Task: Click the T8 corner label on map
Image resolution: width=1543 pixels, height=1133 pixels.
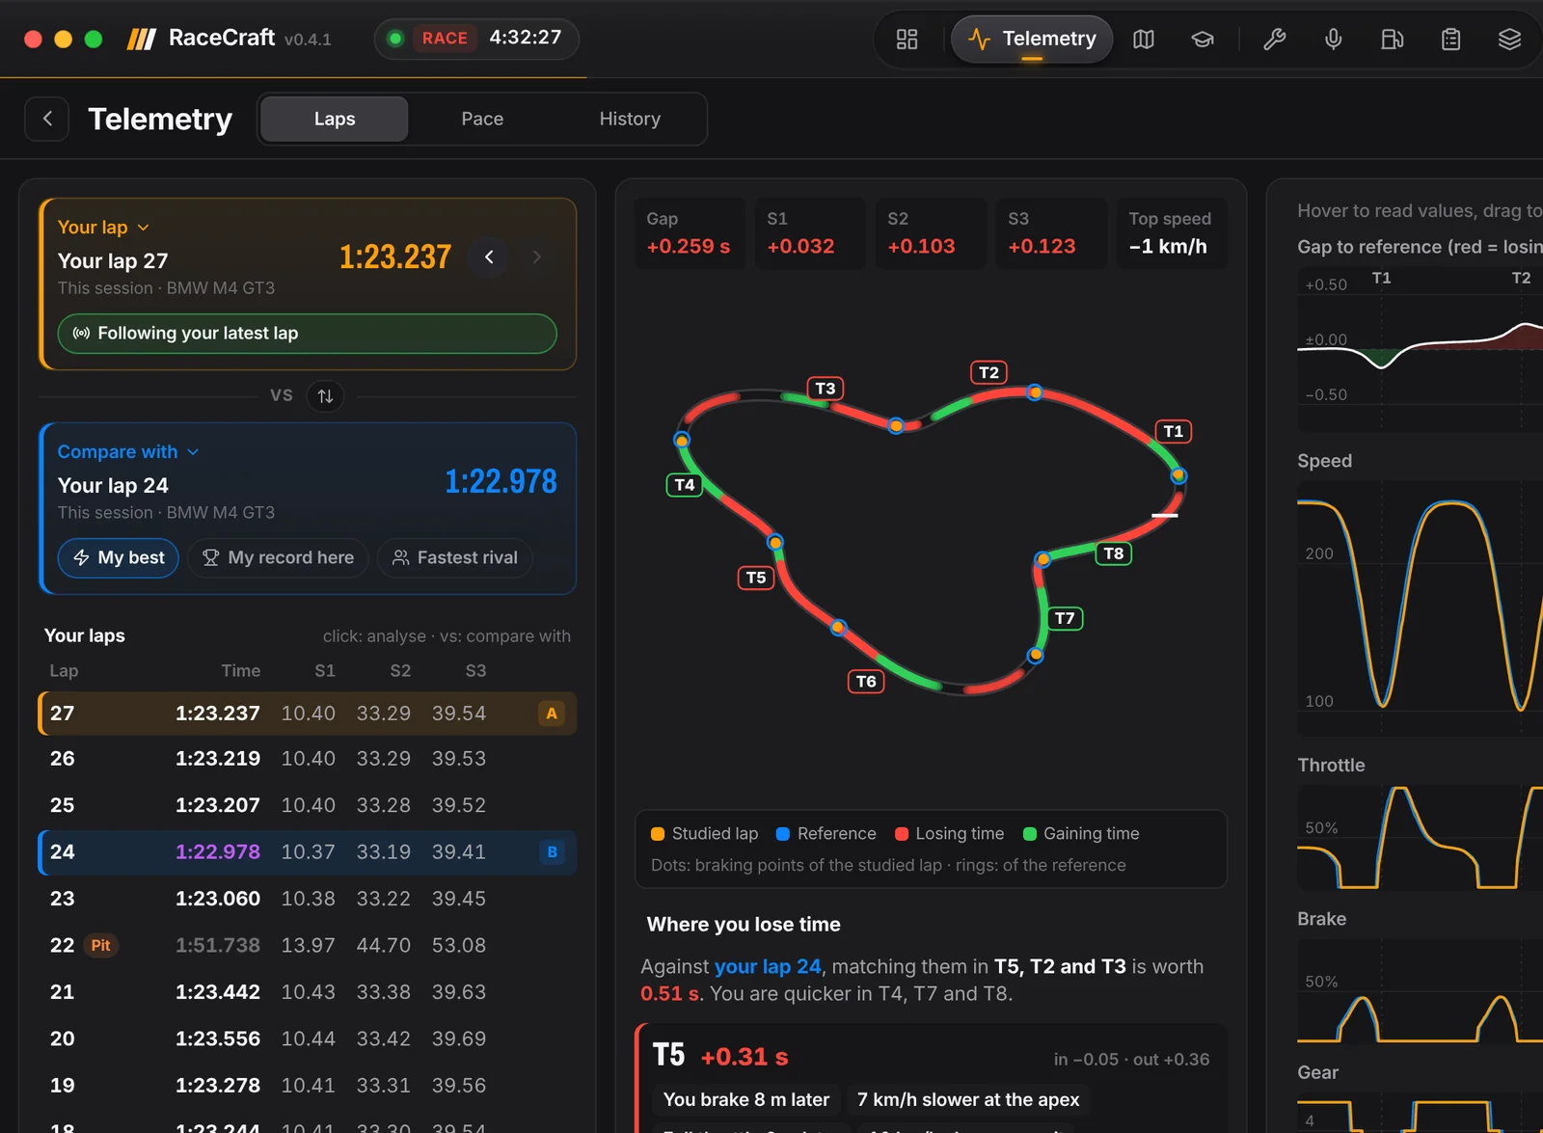Action: coord(1114,553)
